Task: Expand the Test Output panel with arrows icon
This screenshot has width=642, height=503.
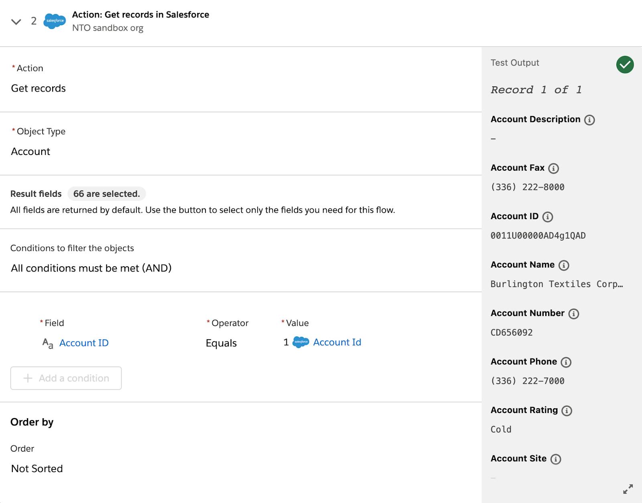Action: click(628, 489)
